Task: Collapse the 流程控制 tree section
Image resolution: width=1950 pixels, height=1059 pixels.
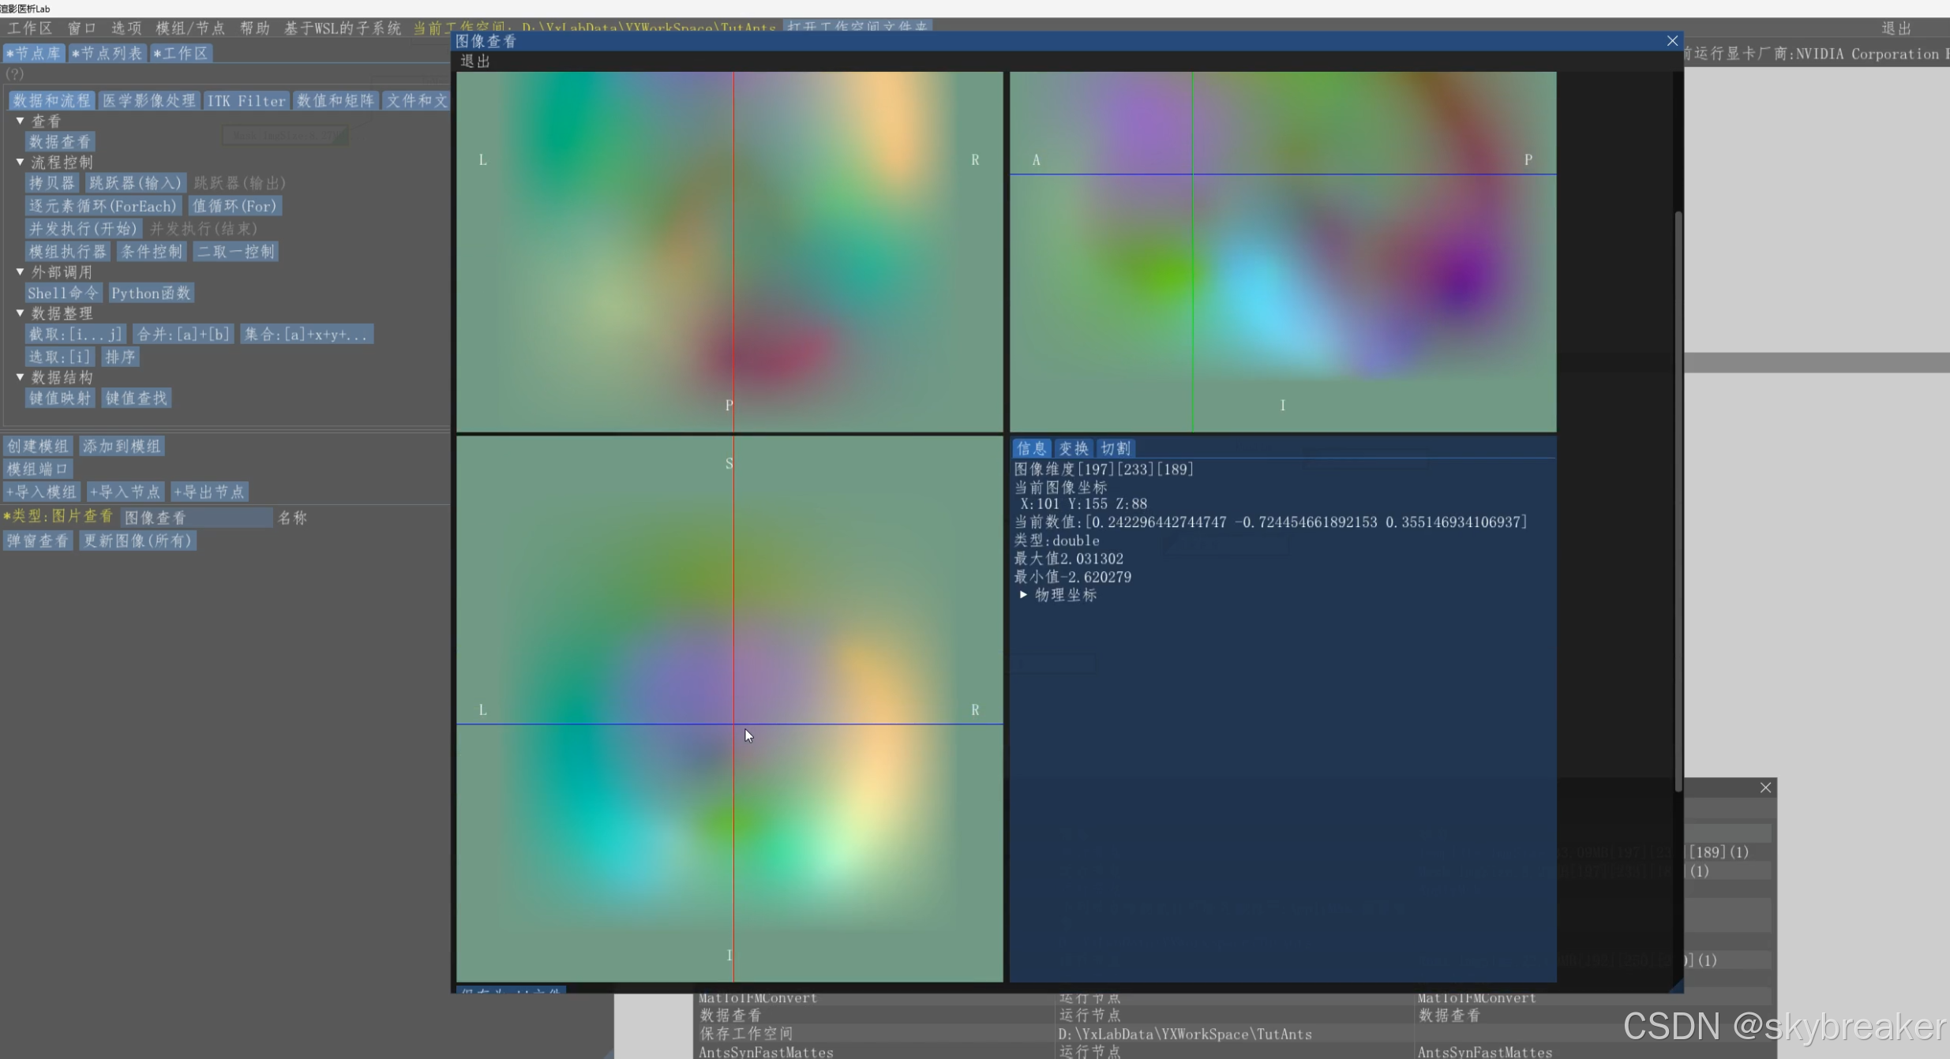Action: point(21,162)
